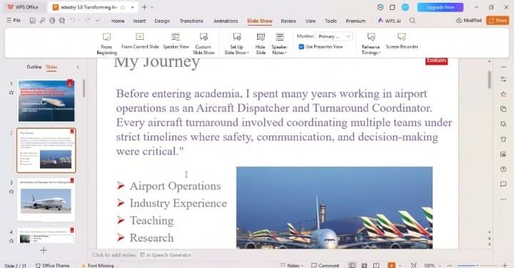
Task: Switch to Reading view icon
Action: pyautogui.click(x=376, y=265)
